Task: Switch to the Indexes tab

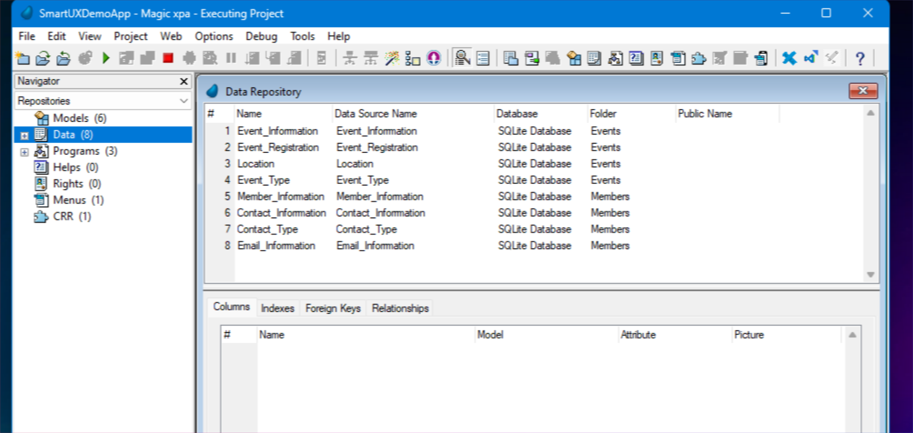Action: point(277,308)
